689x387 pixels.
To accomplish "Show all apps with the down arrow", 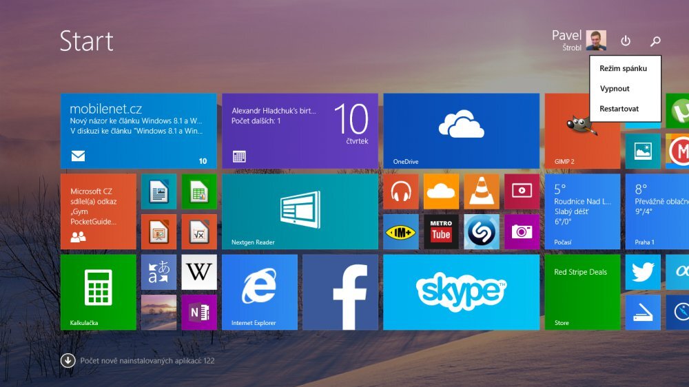I will (x=68, y=361).
